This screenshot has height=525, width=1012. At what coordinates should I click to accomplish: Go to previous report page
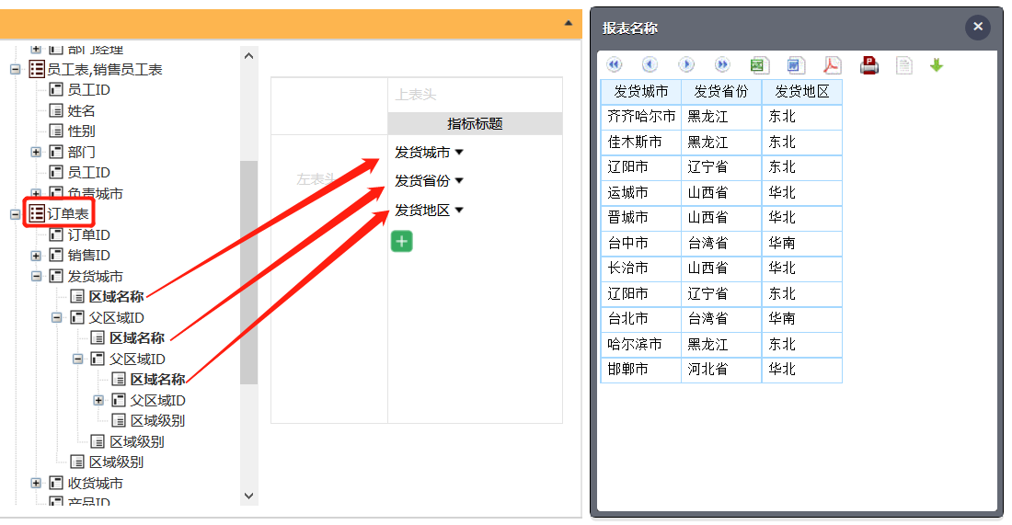[x=650, y=64]
